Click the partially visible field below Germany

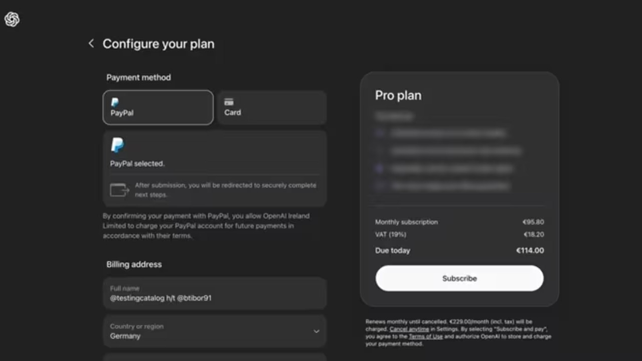tap(215, 357)
